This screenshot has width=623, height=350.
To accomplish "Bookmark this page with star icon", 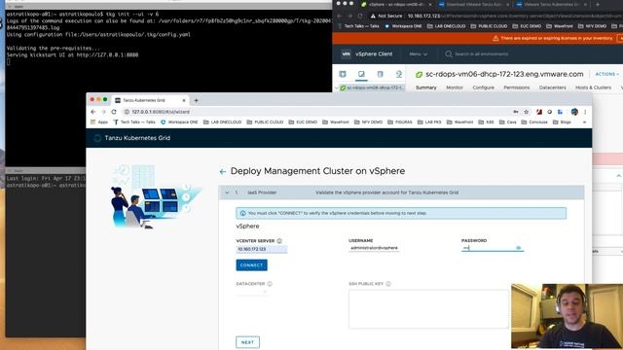I will tap(526, 112).
